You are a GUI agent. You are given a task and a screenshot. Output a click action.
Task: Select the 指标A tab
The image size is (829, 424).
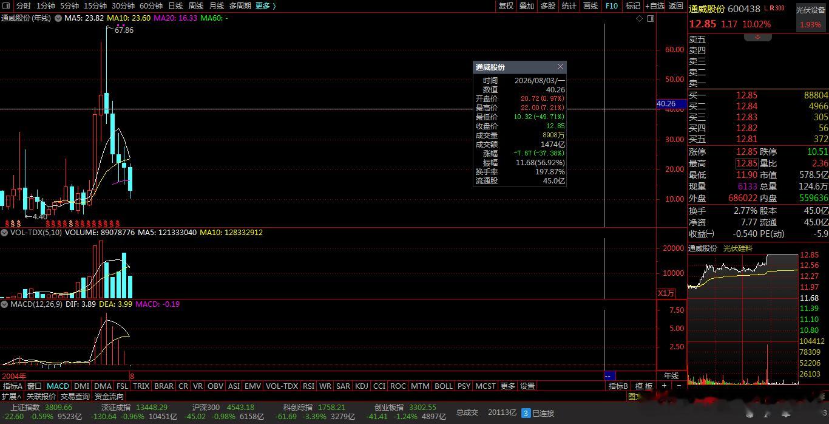[x=13, y=386]
